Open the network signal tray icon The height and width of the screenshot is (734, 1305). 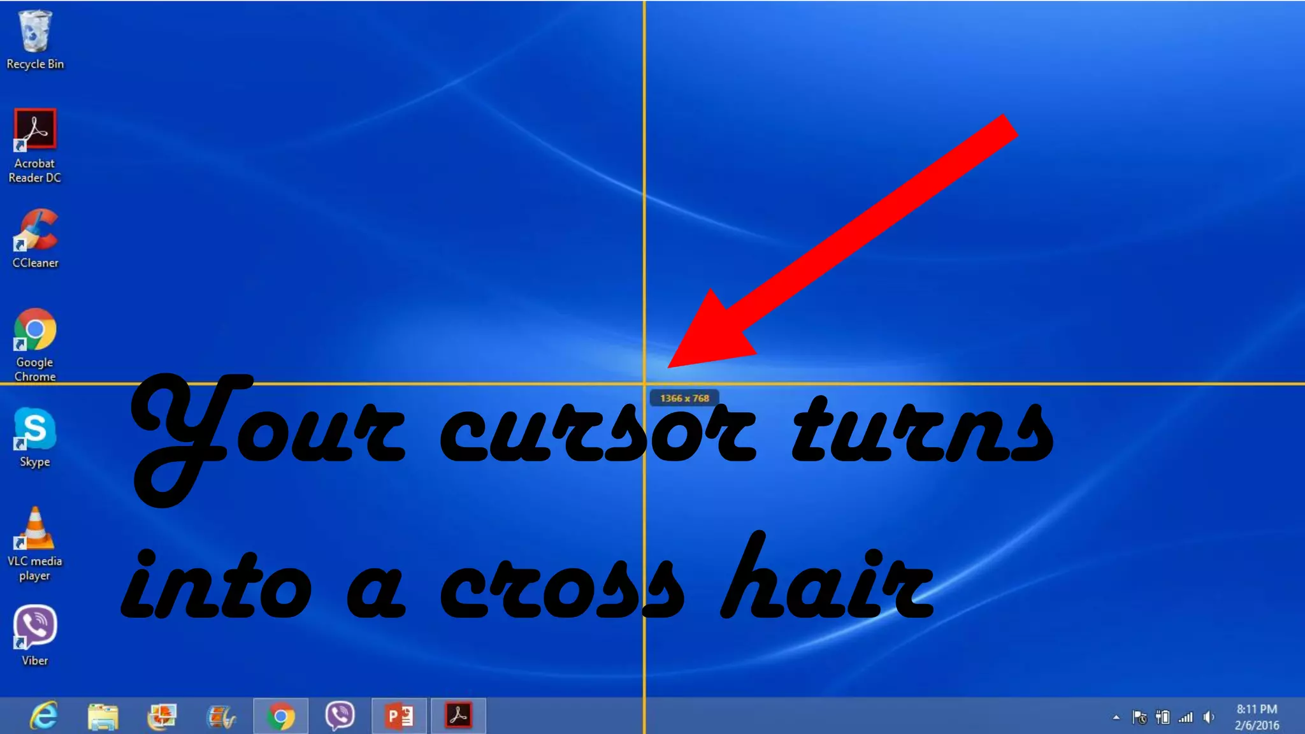pyautogui.click(x=1186, y=717)
